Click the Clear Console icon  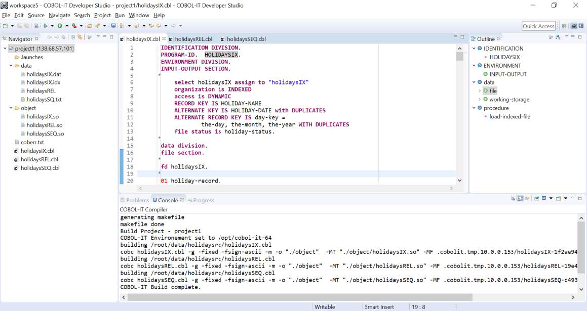[x=513, y=199]
